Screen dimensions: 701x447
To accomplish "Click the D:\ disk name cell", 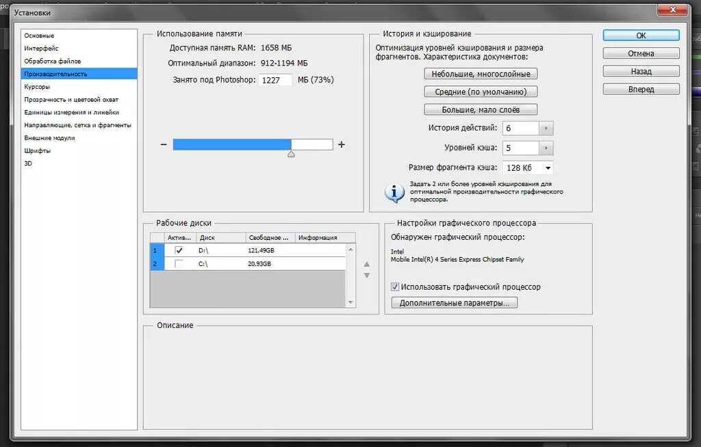I will click(x=203, y=251).
